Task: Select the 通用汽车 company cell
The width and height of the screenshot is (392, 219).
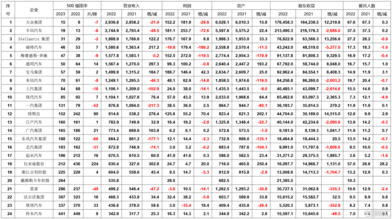Action: [x=34, y=64]
